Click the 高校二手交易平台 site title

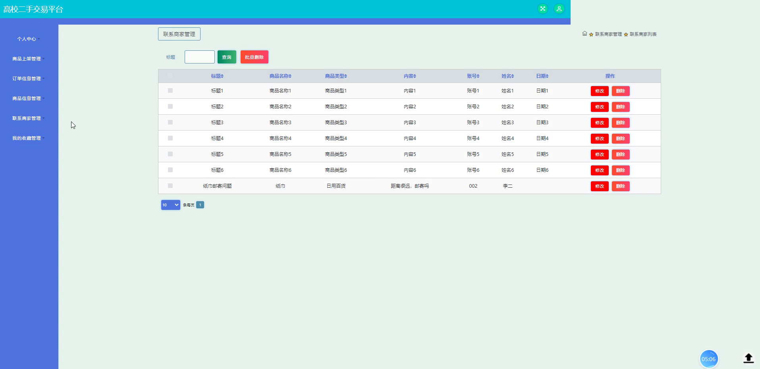click(x=33, y=9)
